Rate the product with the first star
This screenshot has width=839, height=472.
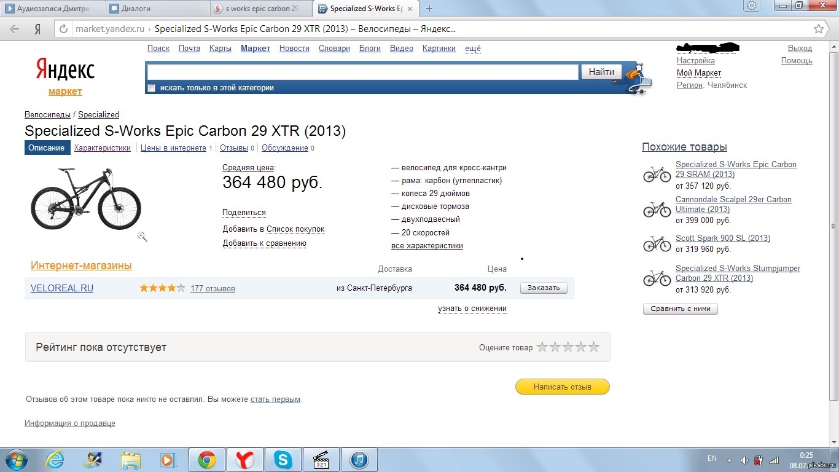coord(542,347)
